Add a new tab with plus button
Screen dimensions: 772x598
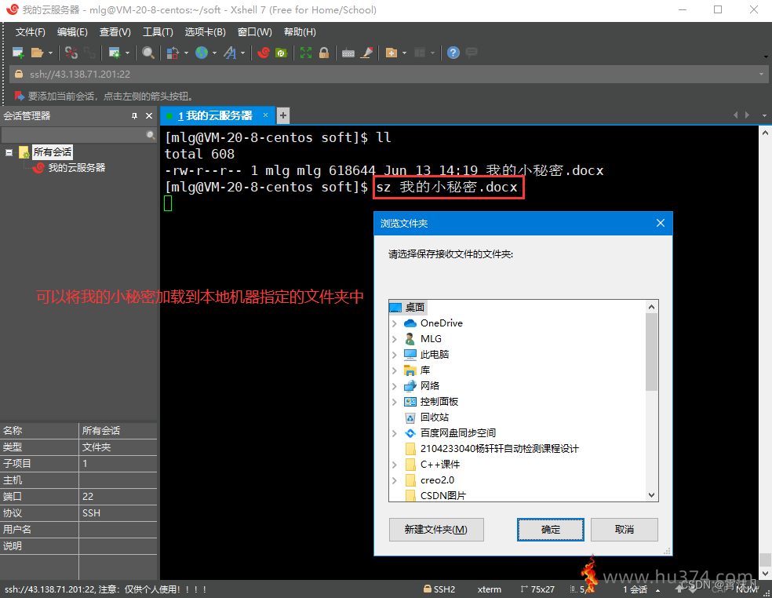coord(283,116)
